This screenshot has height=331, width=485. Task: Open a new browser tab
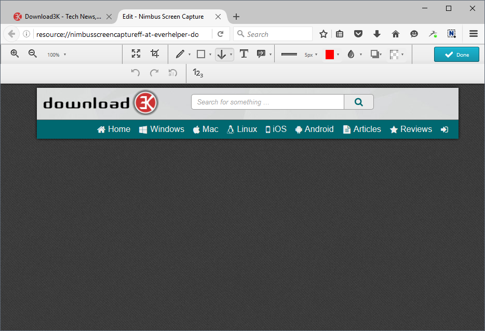coord(236,17)
